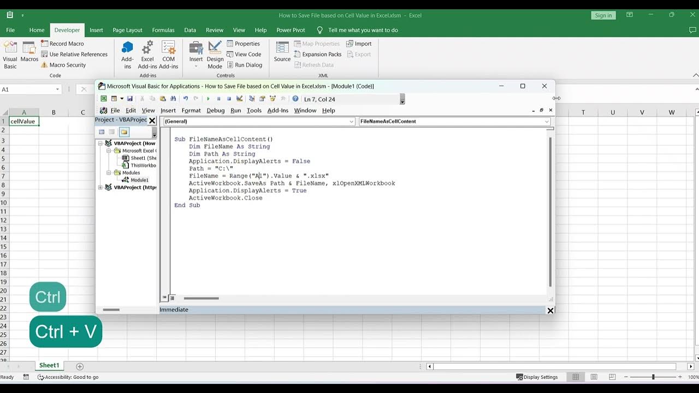This screenshot has height=393, width=699.
Task: Start Record Macro
Action: (62, 44)
